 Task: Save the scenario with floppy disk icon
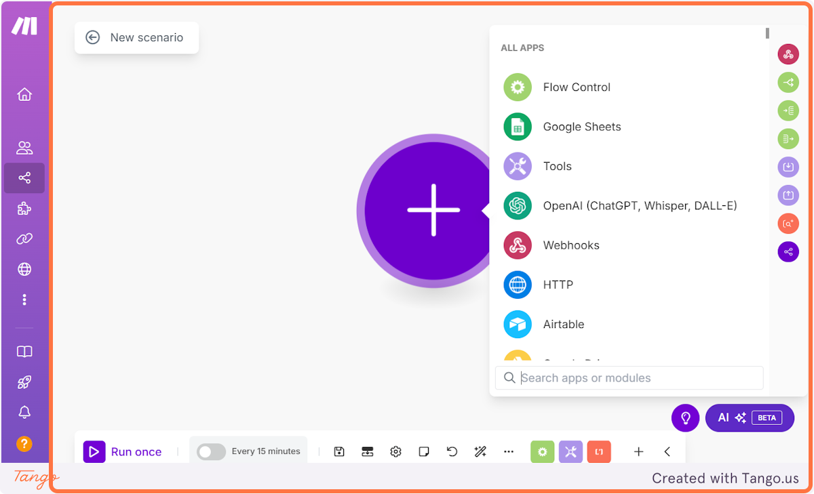(339, 451)
